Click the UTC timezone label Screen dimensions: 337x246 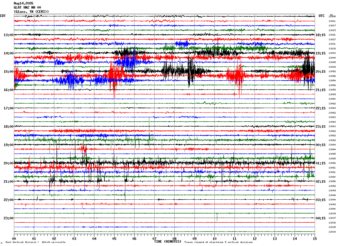(322, 16)
